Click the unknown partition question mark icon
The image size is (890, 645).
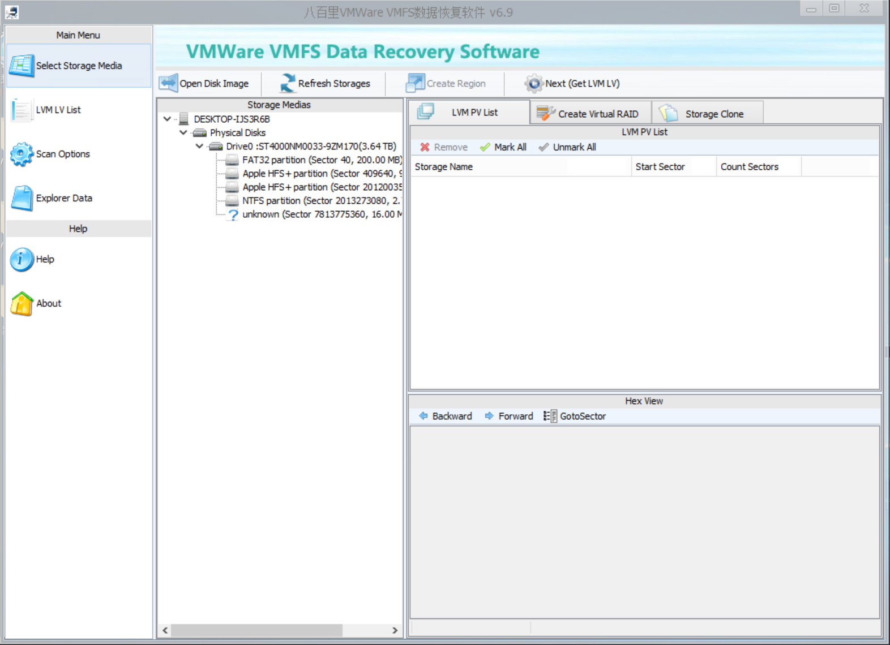coord(233,214)
